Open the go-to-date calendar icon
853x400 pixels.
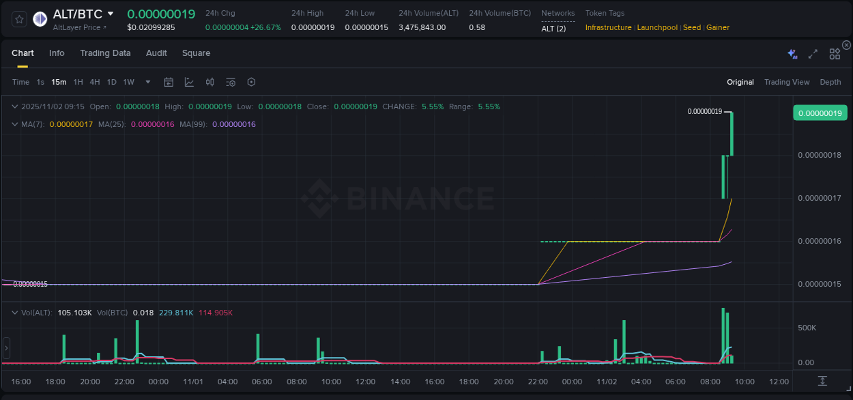pos(169,82)
